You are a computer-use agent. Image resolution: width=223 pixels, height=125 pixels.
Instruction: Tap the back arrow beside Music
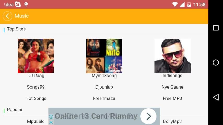pyautogui.click(x=7, y=16)
